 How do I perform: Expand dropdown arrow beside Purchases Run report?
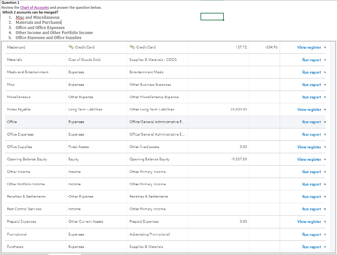[x=325, y=247]
